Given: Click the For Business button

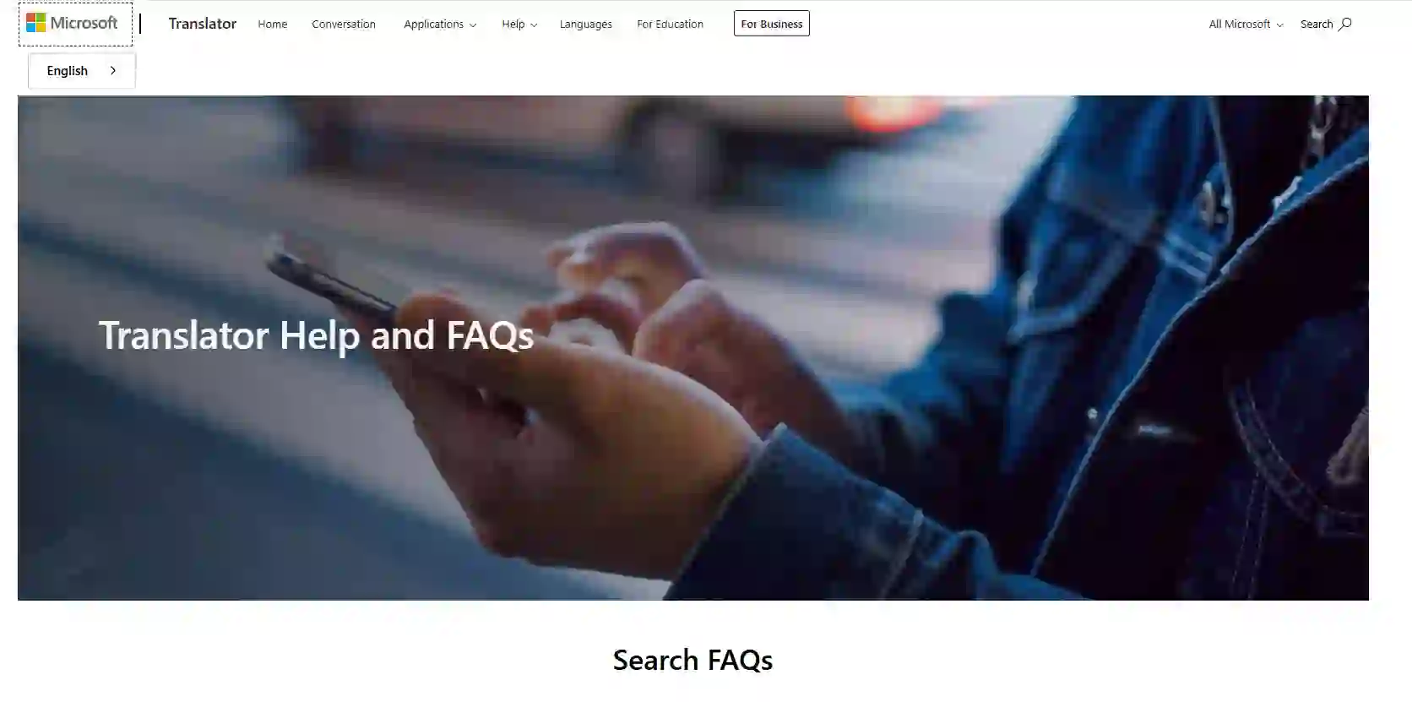Looking at the screenshot, I should click(x=772, y=24).
